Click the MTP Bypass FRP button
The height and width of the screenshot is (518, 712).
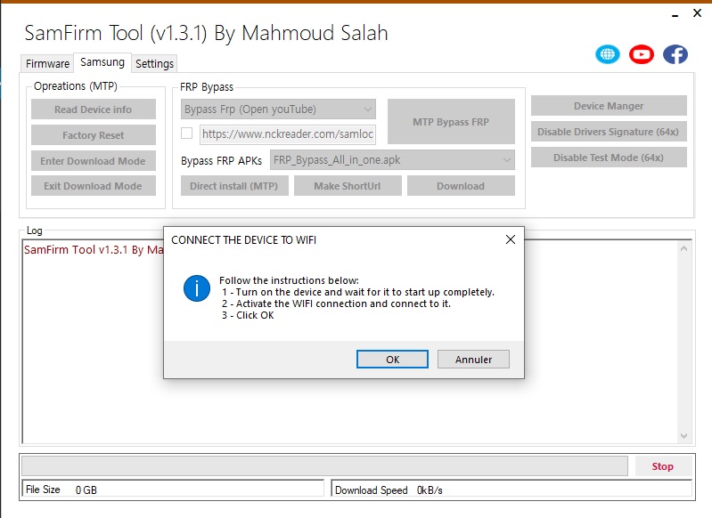tap(451, 122)
